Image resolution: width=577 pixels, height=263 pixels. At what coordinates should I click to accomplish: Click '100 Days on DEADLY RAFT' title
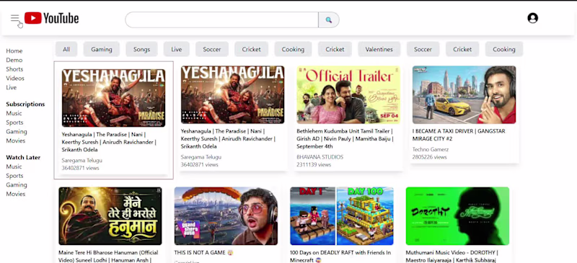[340, 257]
